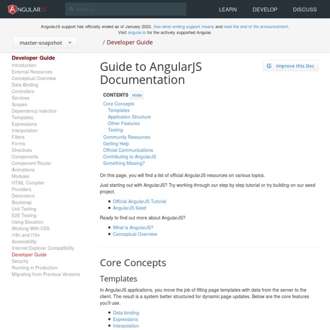Open Accessibility in the sidebar
Screen dimensions: 330x330
pyautogui.click(x=24, y=241)
